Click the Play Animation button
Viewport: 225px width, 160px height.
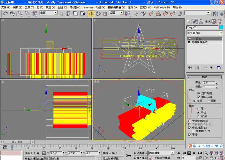189,153
